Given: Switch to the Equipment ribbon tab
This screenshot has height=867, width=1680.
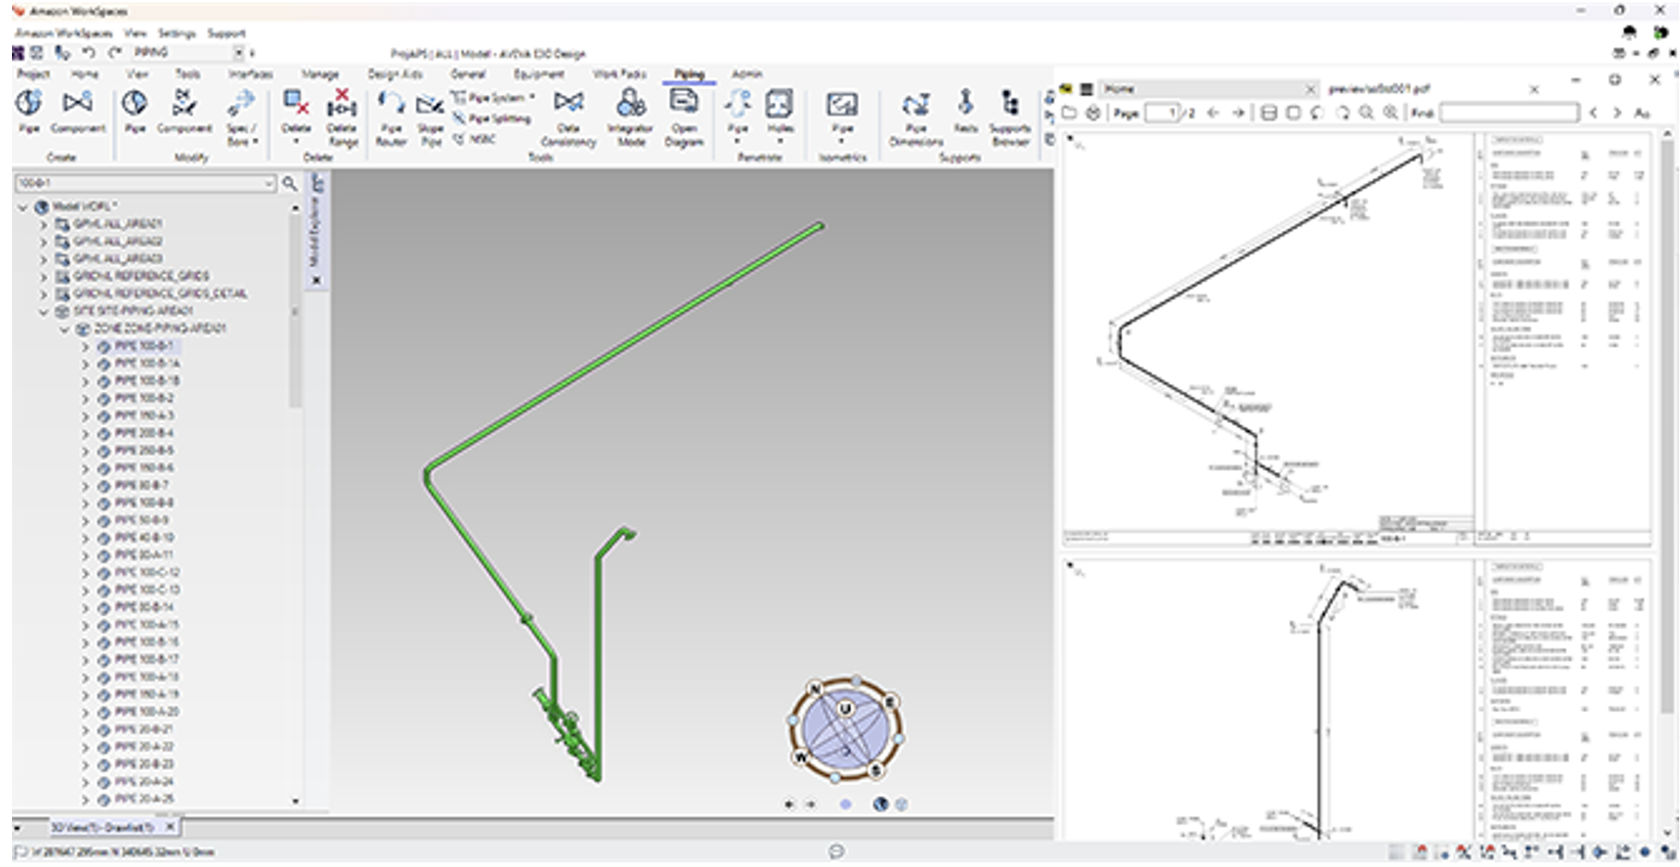Looking at the screenshot, I should point(538,74).
